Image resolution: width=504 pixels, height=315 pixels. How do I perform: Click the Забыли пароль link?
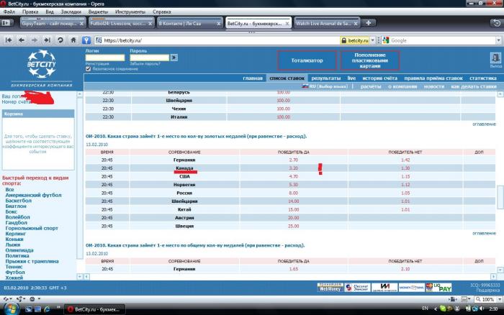(x=145, y=63)
